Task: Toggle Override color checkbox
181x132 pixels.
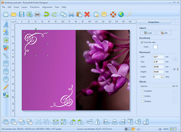Action: pyautogui.click(x=142, y=42)
